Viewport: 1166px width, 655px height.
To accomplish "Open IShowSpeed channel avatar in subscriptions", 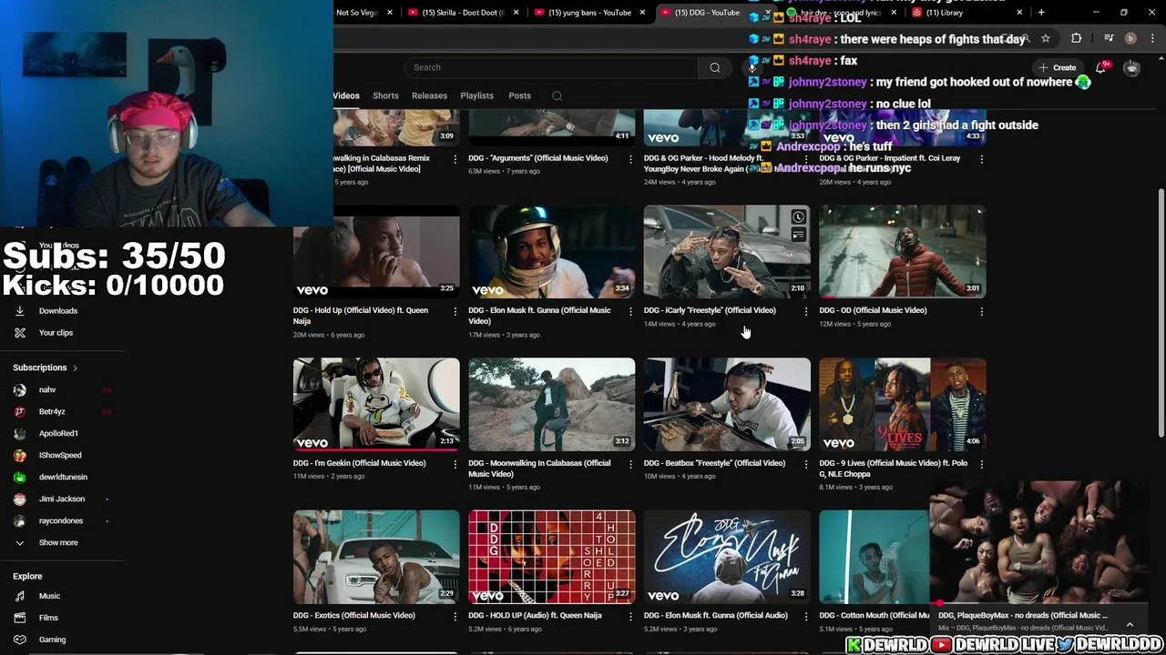I will click(19, 455).
